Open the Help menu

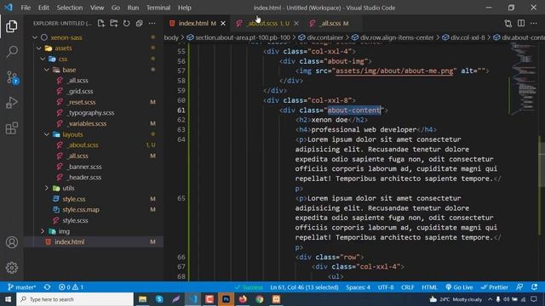pos(185,8)
